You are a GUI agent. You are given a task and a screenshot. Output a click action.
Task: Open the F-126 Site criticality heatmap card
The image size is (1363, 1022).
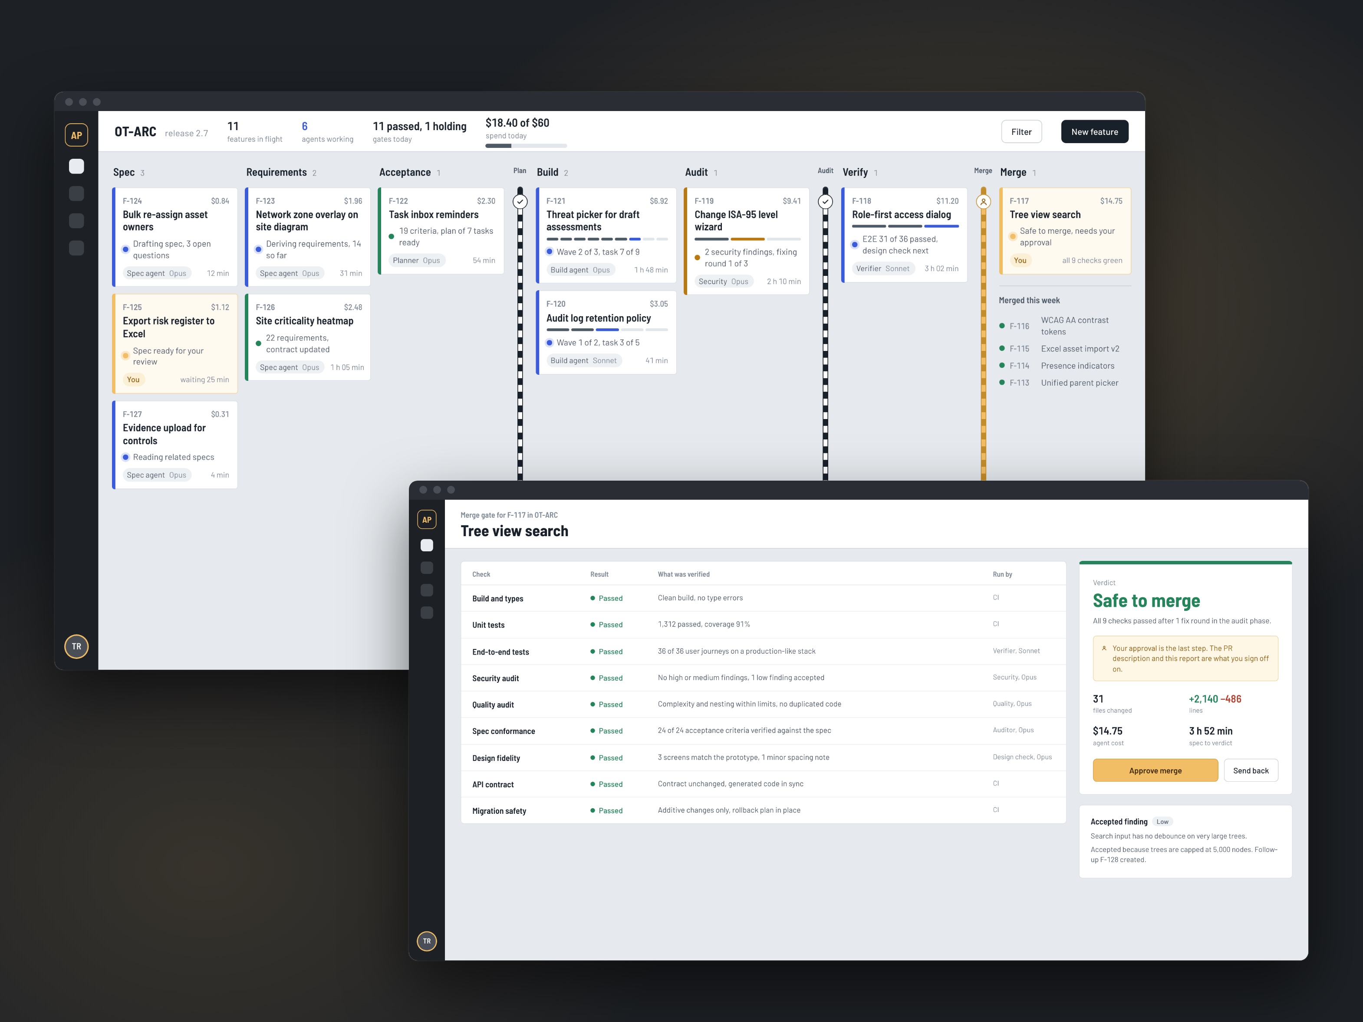(308, 337)
